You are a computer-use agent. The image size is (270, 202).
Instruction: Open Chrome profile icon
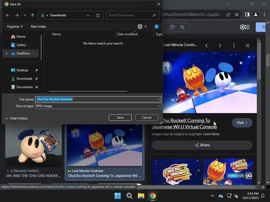coord(256,15)
